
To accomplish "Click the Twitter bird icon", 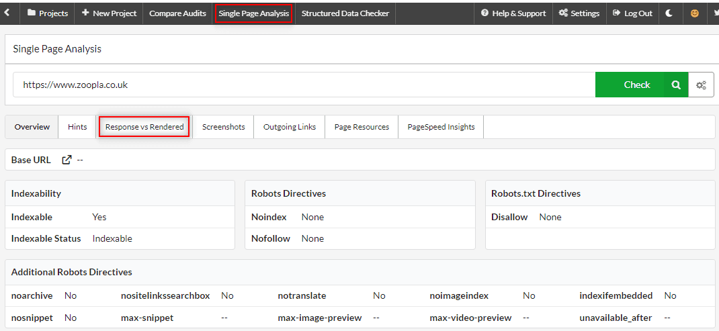I will coord(715,13).
